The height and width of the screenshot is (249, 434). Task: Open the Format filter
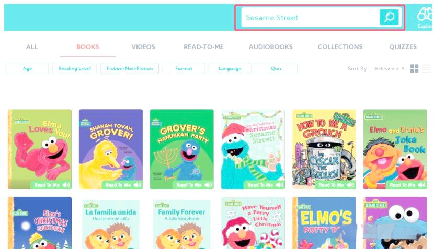(184, 68)
